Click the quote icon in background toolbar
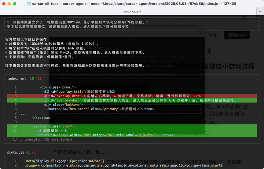 point(191,51)
